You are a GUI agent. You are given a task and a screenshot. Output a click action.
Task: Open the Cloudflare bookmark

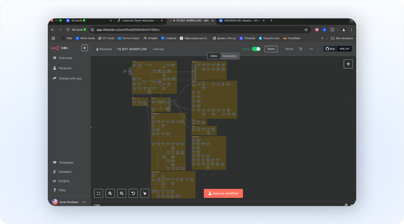tap(292, 38)
